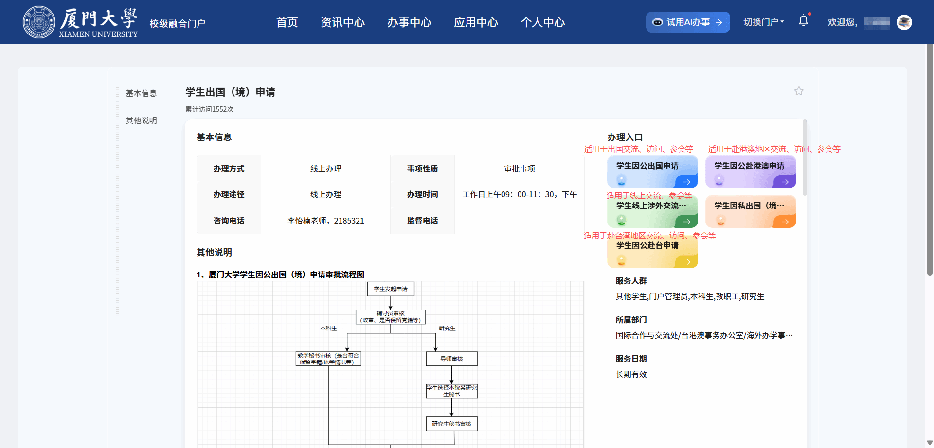Go to 办事中心 in the navigation
Viewport: 934px width, 448px height.
(x=409, y=22)
